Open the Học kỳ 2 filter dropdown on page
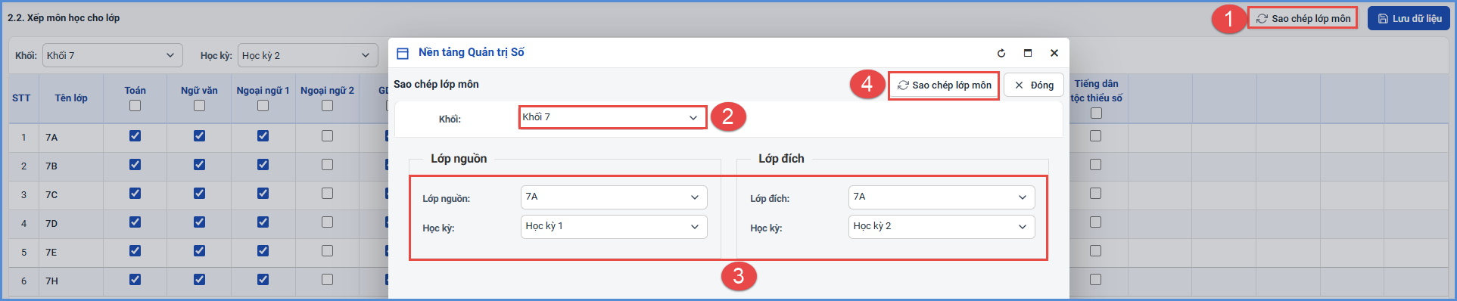The height and width of the screenshot is (301, 1457). [x=308, y=55]
